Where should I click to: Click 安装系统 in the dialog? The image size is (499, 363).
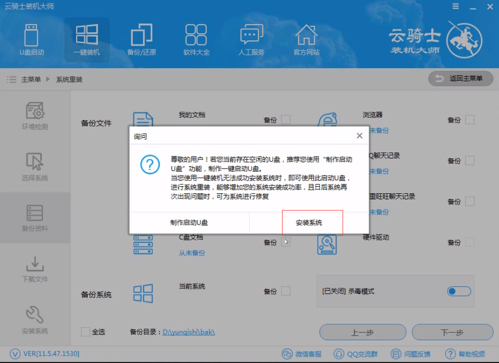point(312,222)
